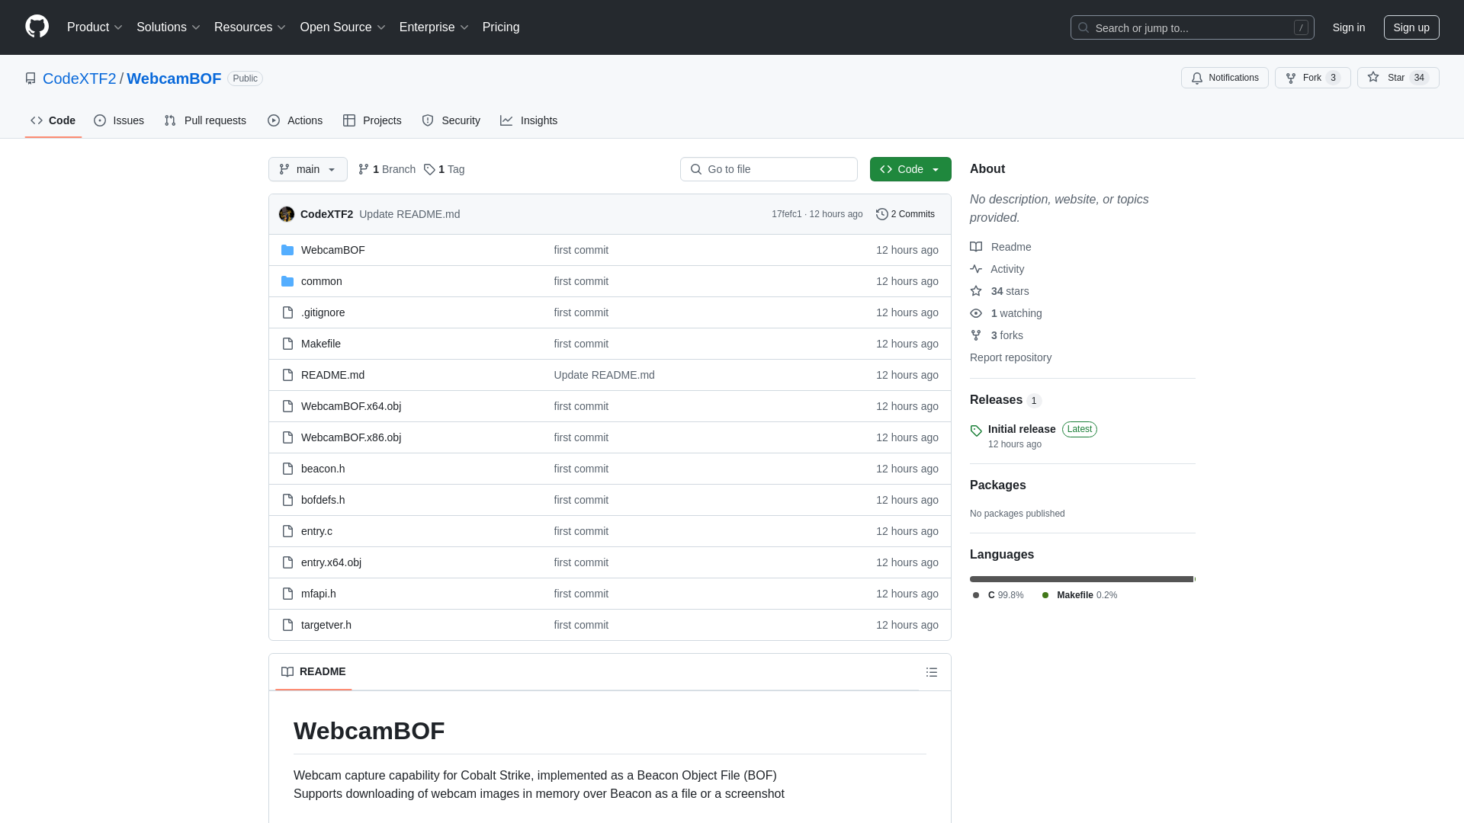Open the green Code dropdown button
Viewport: 1464px width, 823px height.
pos(910,169)
